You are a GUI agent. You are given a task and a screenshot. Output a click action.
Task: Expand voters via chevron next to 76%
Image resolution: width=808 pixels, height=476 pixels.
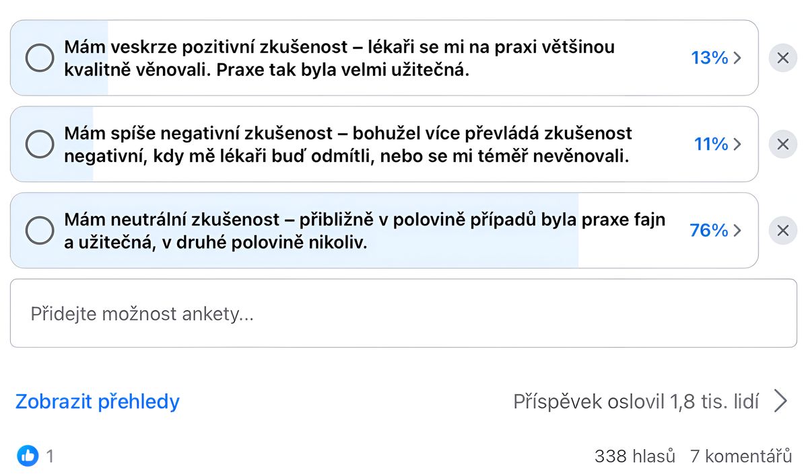tap(737, 231)
